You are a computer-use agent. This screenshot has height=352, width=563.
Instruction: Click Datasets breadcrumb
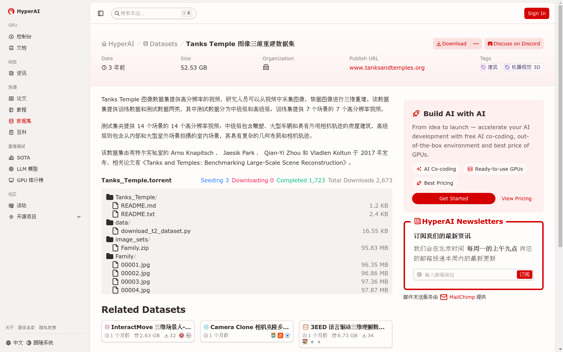coord(160,44)
